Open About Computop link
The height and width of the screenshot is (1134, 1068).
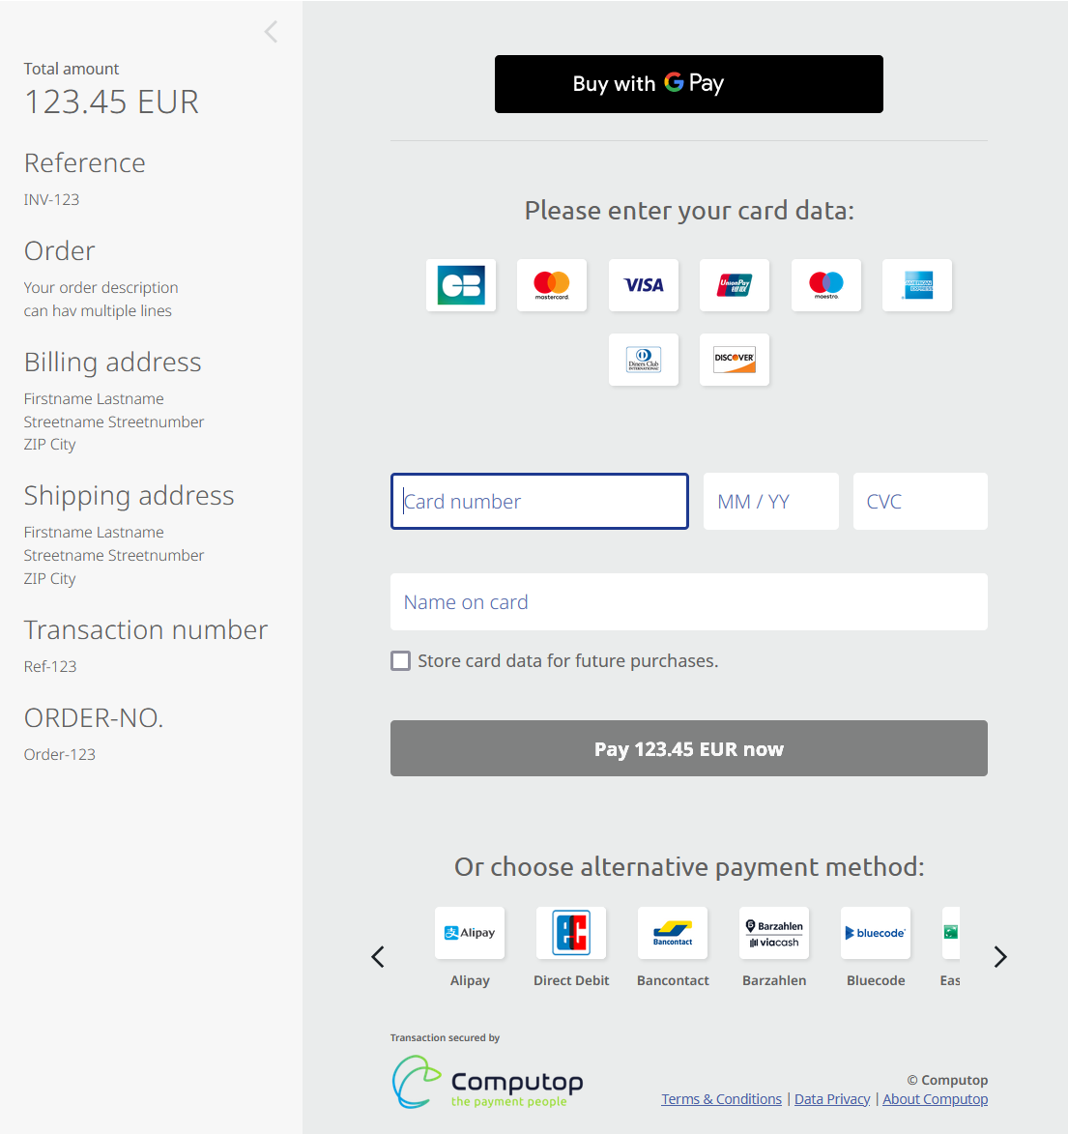935,1099
